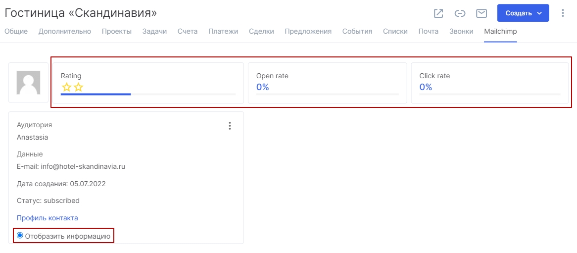Screen dimensions: 577x253
Task: Go to the Проекты tab
Action: tap(117, 31)
